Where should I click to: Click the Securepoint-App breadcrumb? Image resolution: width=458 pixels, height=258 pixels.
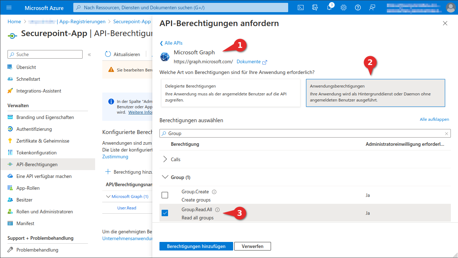[132, 21]
